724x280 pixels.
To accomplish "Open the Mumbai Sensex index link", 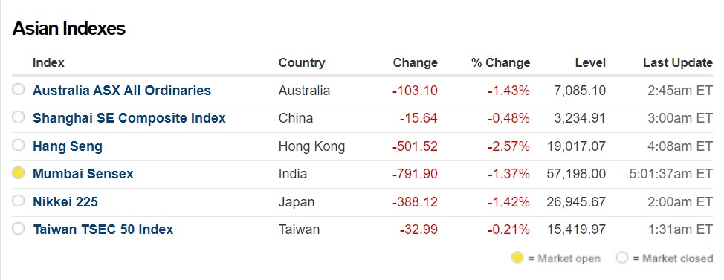I will pyautogui.click(x=83, y=174).
